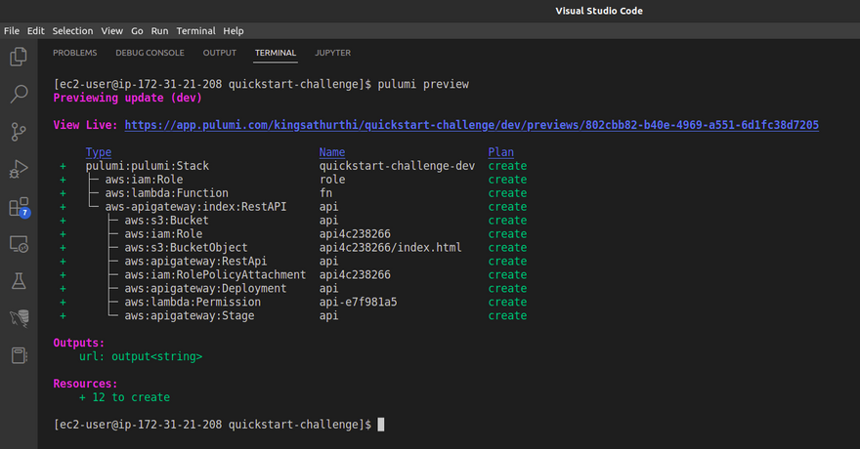Open the Remote Explorer monitor icon

pos(19,243)
